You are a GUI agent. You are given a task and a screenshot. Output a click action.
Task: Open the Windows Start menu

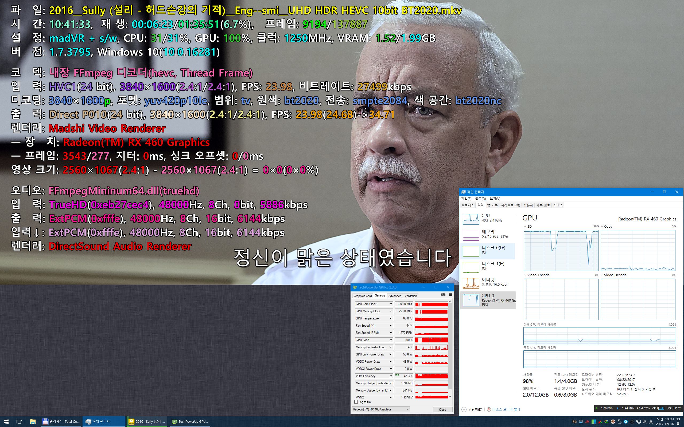[6, 422]
